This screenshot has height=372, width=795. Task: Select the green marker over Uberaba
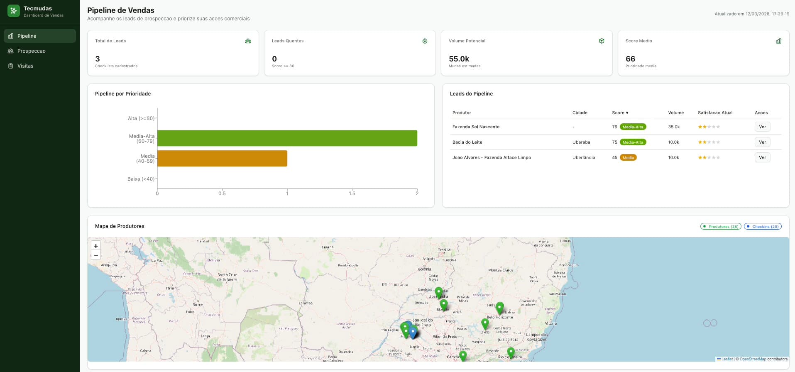tap(444, 304)
